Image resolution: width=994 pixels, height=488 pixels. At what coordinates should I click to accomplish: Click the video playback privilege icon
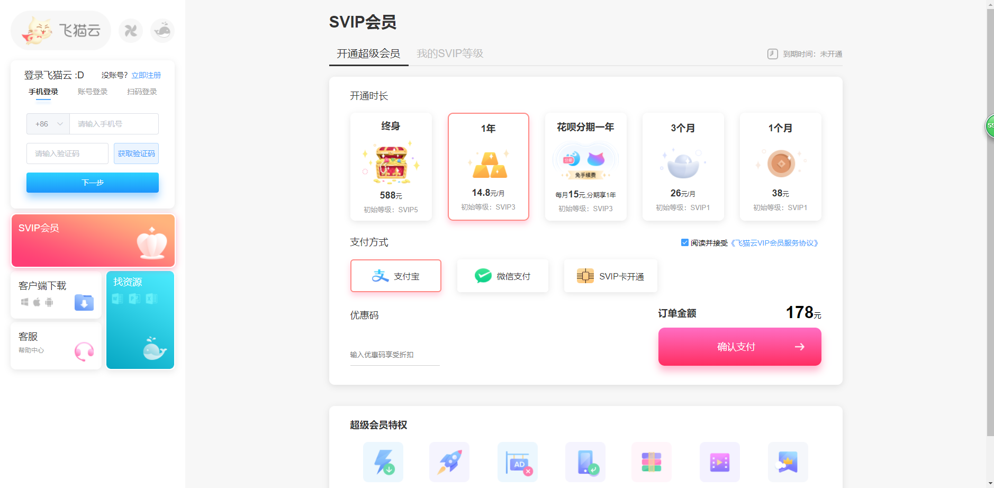(x=719, y=462)
